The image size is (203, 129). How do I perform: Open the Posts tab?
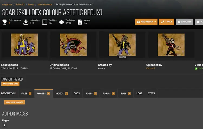click(x=91, y=93)
